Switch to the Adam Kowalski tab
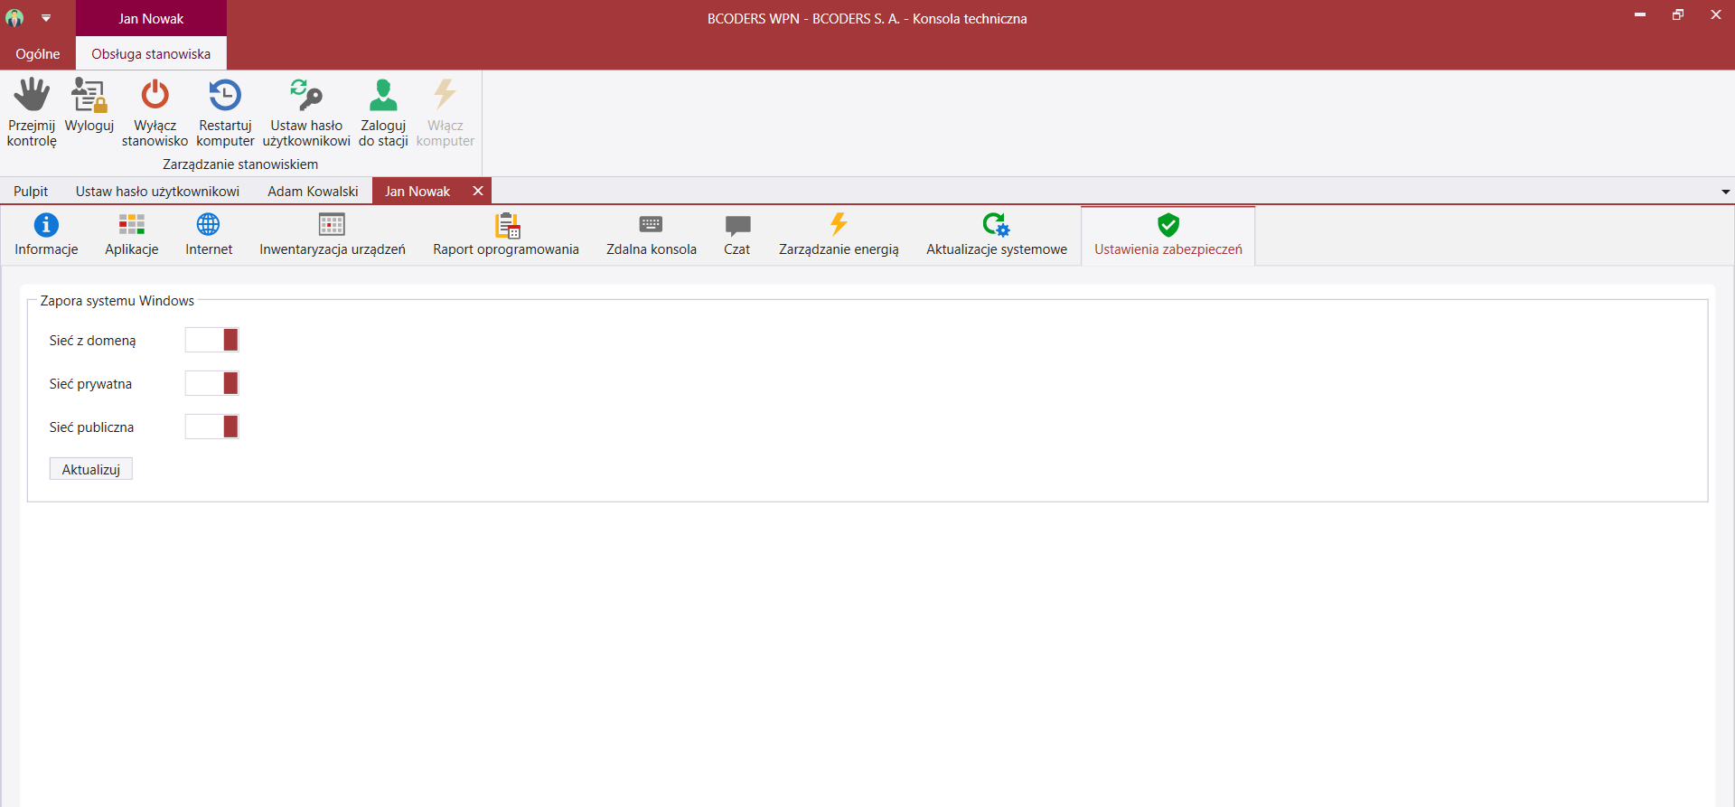The width and height of the screenshot is (1735, 807). coord(313,192)
